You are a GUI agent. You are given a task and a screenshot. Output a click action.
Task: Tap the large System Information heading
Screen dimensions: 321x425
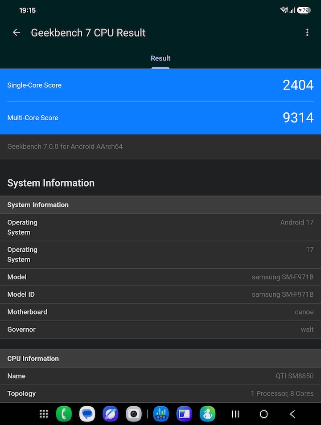pyautogui.click(x=51, y=183)
